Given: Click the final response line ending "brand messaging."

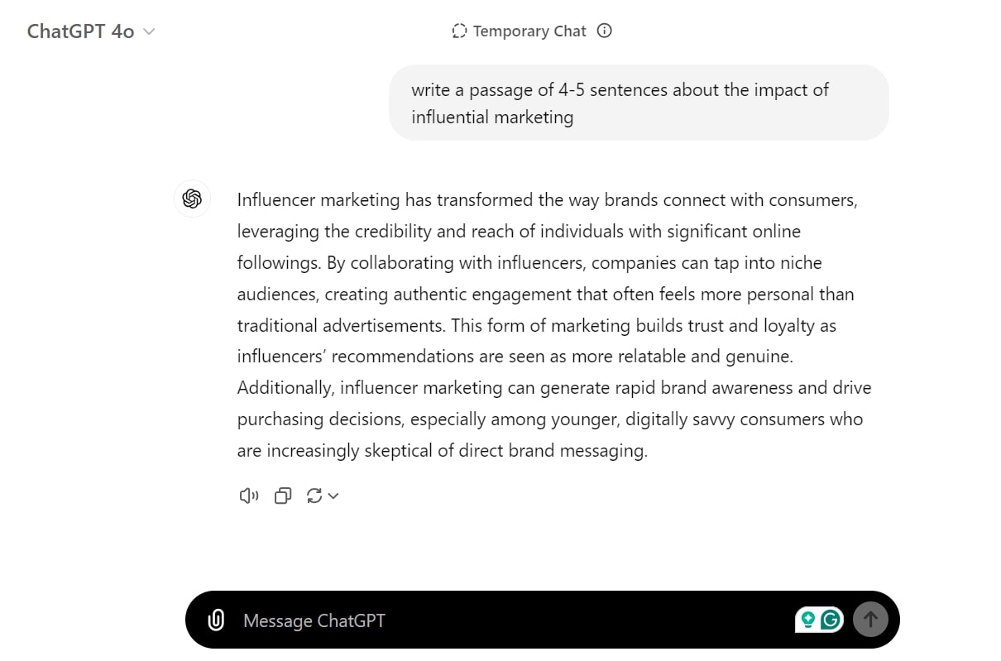Looking at the screenshot, I should [x=442, y=451].
